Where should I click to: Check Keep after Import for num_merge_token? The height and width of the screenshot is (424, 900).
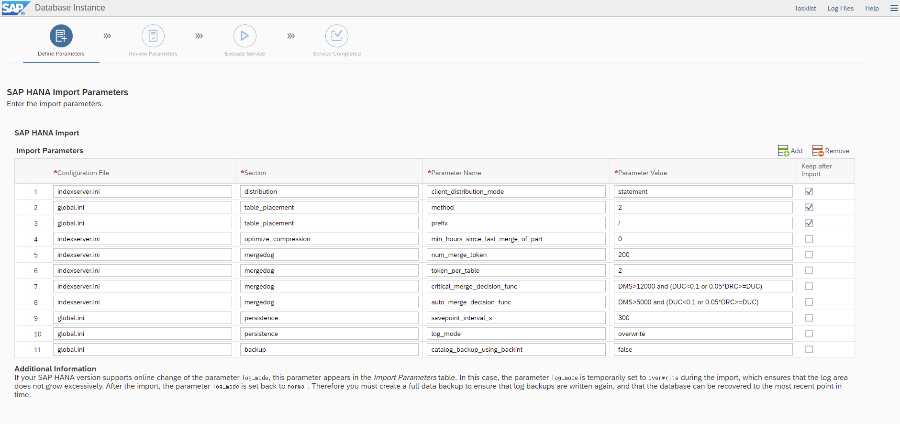coord(809,255)
